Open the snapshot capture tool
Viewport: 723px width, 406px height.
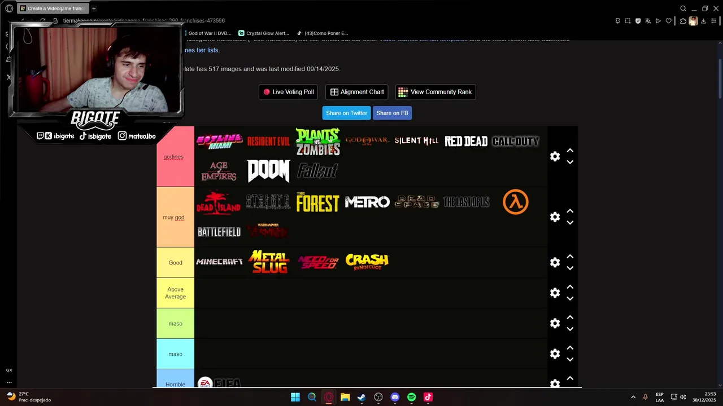click(628, 21)
